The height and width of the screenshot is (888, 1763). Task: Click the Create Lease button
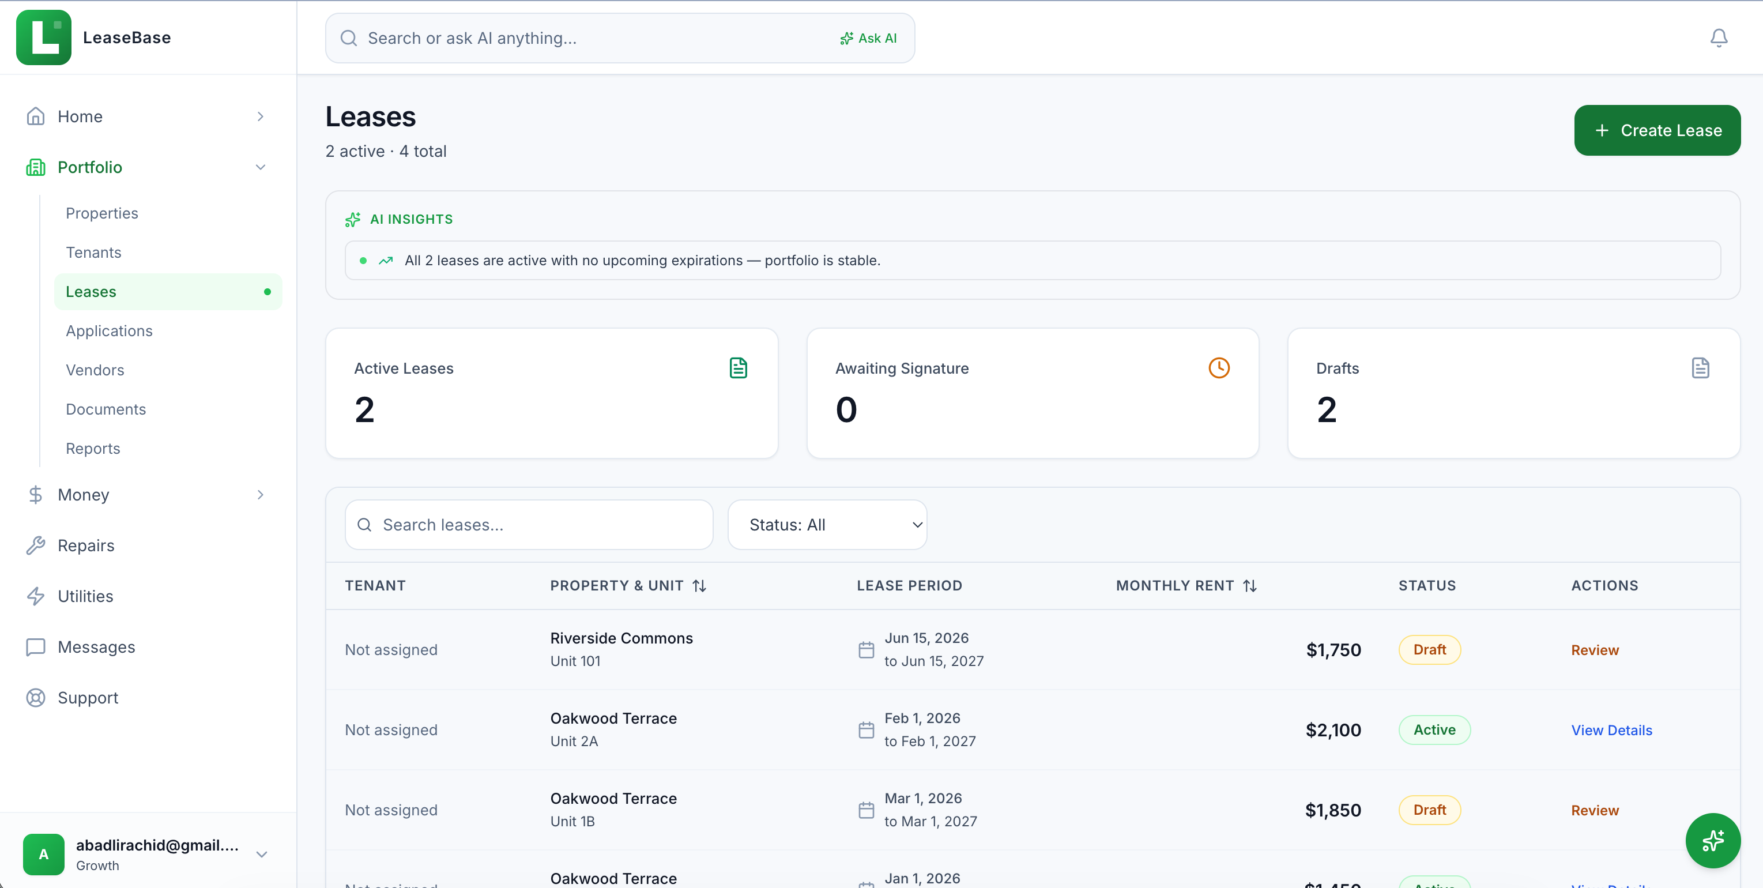point(1657,130)
